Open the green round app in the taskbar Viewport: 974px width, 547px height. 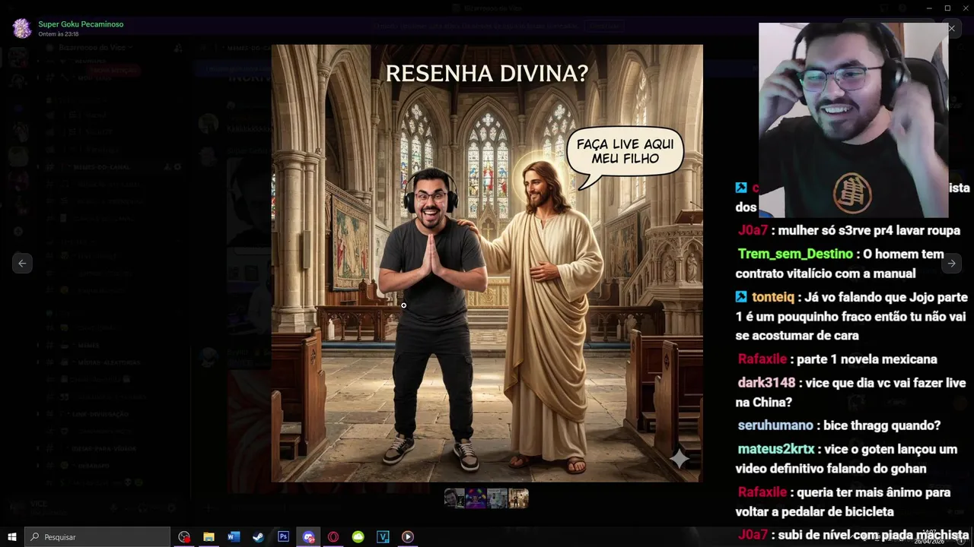(358, 537)
